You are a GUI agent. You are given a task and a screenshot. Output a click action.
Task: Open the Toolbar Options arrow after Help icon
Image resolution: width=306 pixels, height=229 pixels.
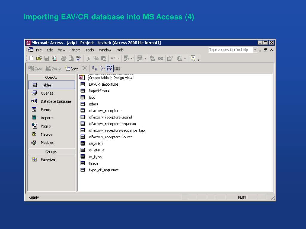coord(198,60)
